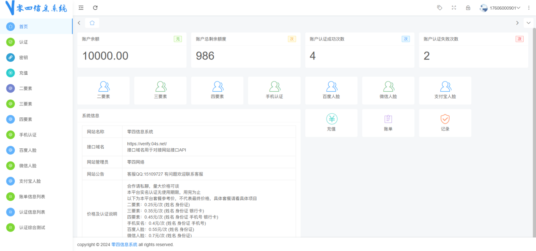Expand the user account 17606000901 dropdown
This screenshot has height=251, width=536.
(x=500, y=8)
